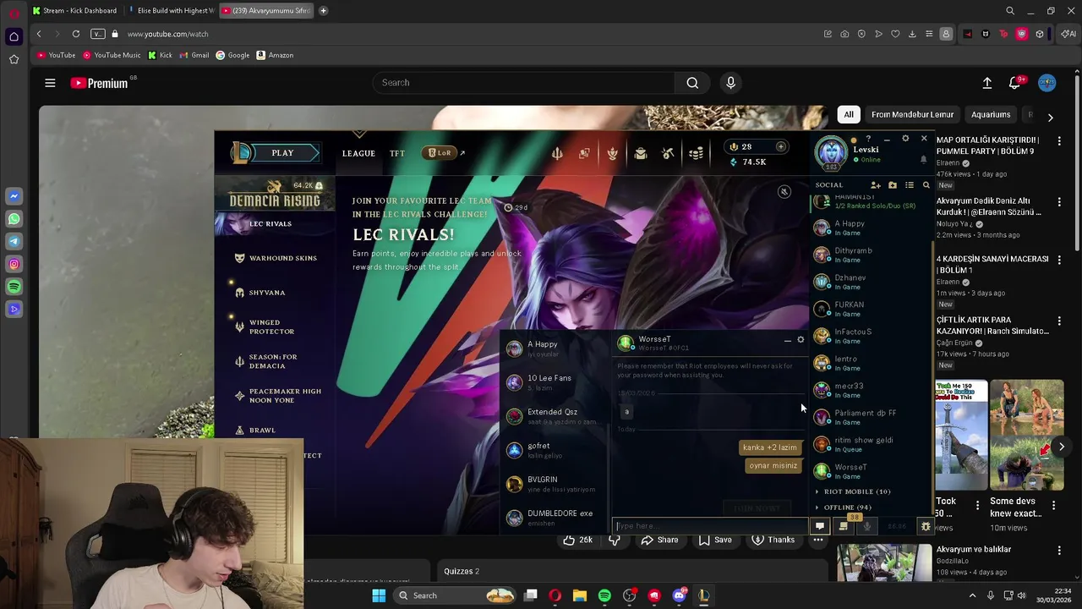This screenshot has height=609, width=1082.
Task: Open the chat settings gear in WorsseT conversation
Action: click(x=801, y=340)
